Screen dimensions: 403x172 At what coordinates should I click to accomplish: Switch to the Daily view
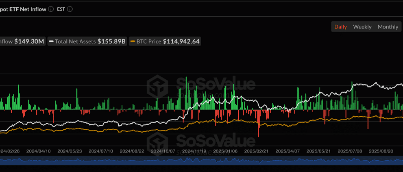[x=340, y=27]
